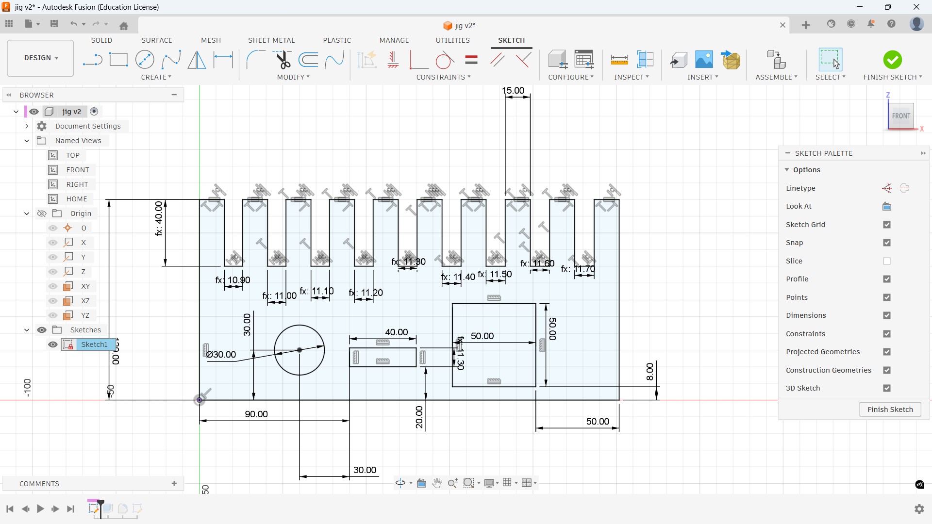Open the DESIGN workspace dropdown
Viewport: 932px width, 524px height.
41,58
